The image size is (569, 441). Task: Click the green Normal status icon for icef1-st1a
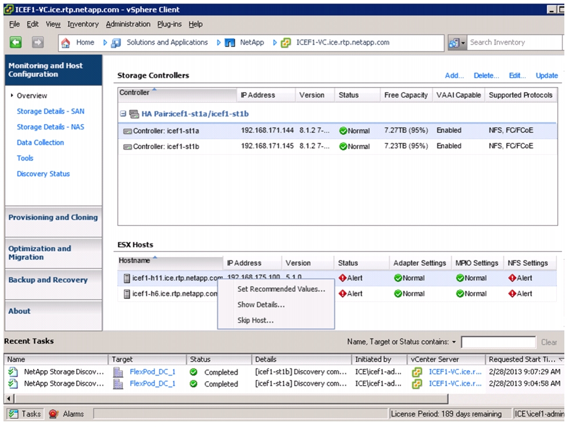[x=343, y=131]
